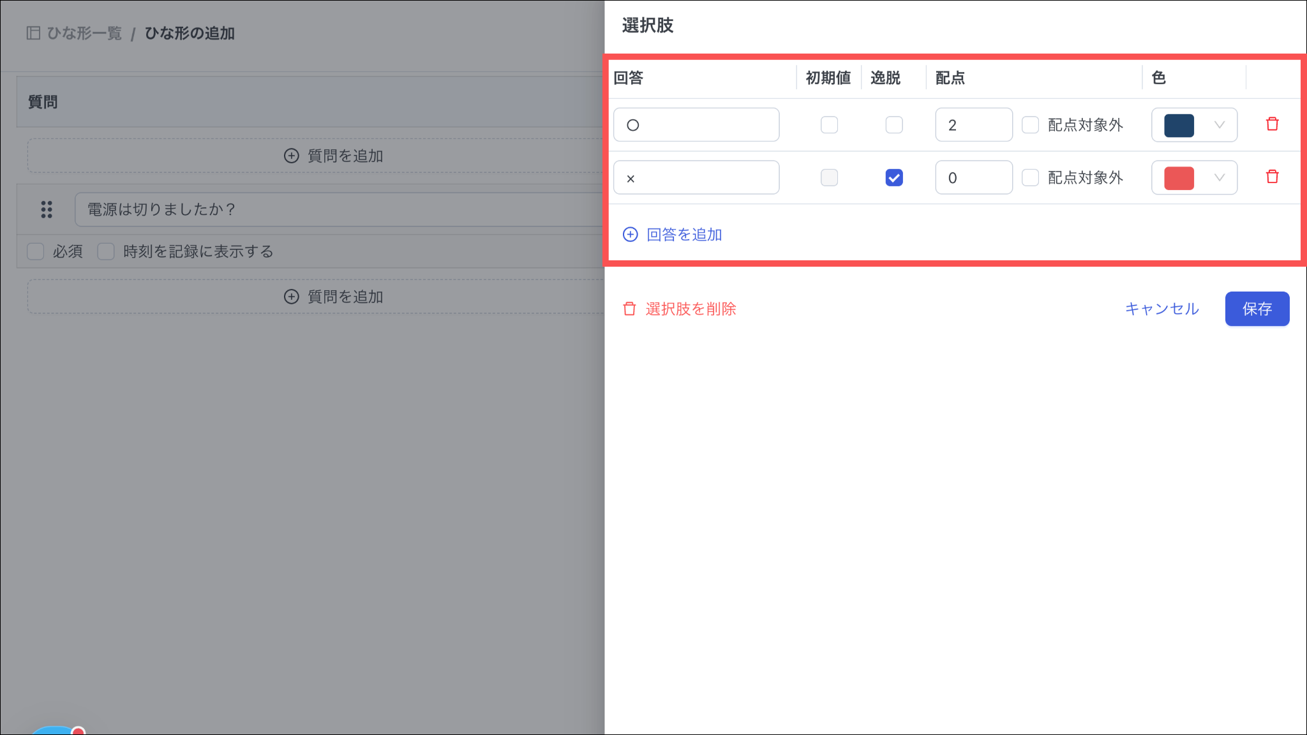Click the × answer text field

coord(696,178)
